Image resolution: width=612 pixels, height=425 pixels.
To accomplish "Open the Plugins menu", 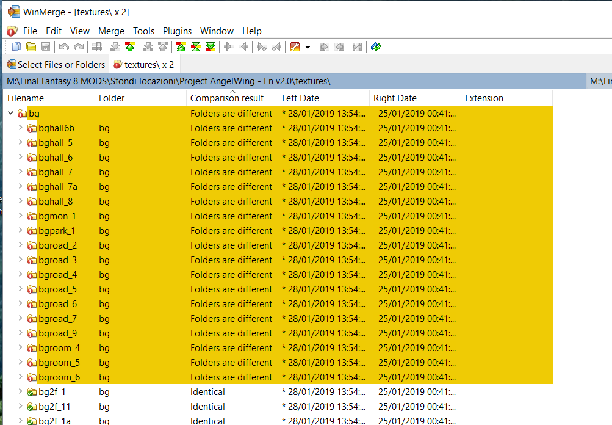I will point(177,31).
